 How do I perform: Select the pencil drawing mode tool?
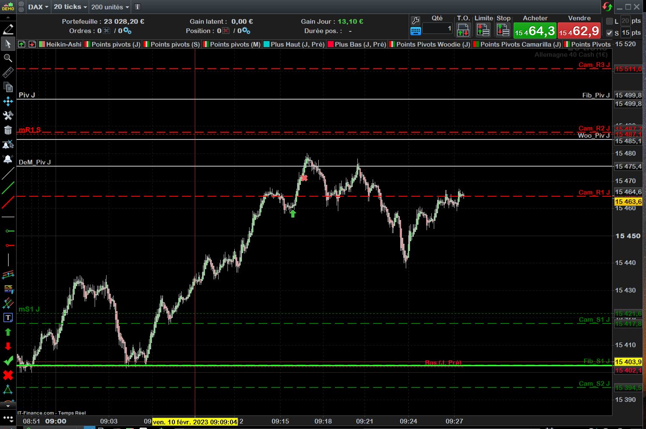[8, 29]
